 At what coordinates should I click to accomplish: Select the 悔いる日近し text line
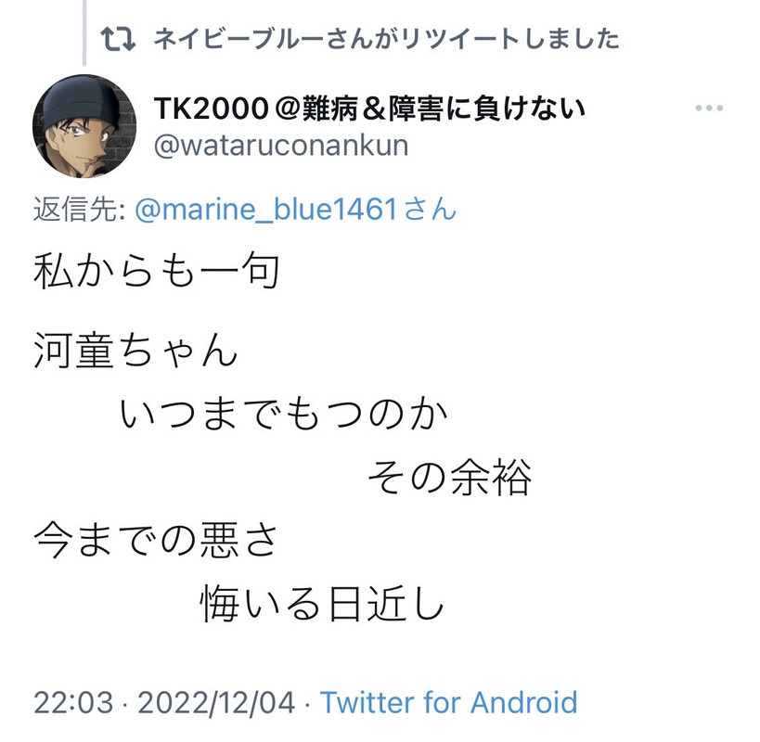click(322, 604)
